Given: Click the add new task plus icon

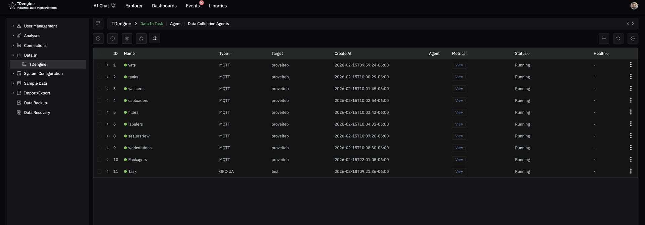Looking at the screenshot, I should (x=604, y=39).
